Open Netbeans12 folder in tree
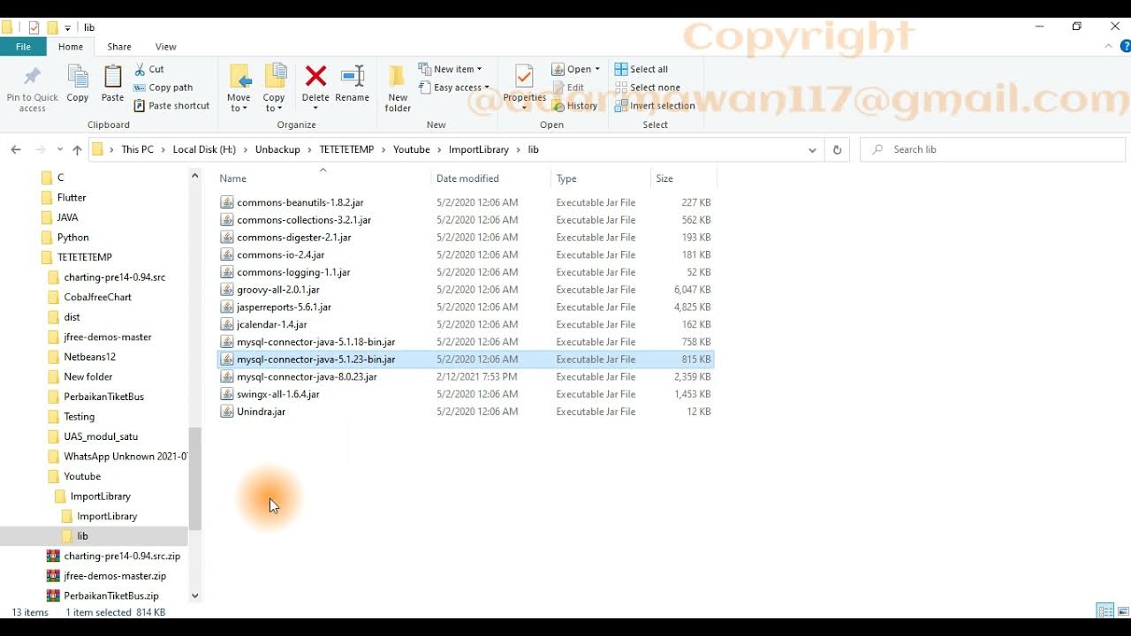Image resolution: width=1131 pixels, height=636 pixels. [x=89, y=357]
